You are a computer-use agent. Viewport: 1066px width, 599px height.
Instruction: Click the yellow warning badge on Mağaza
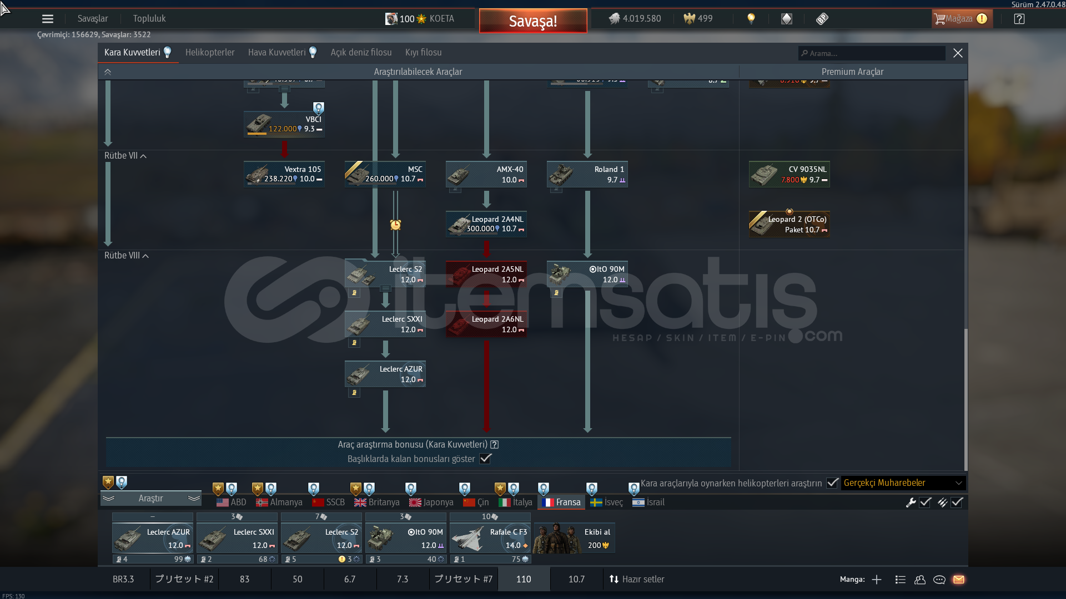(982, 19)
